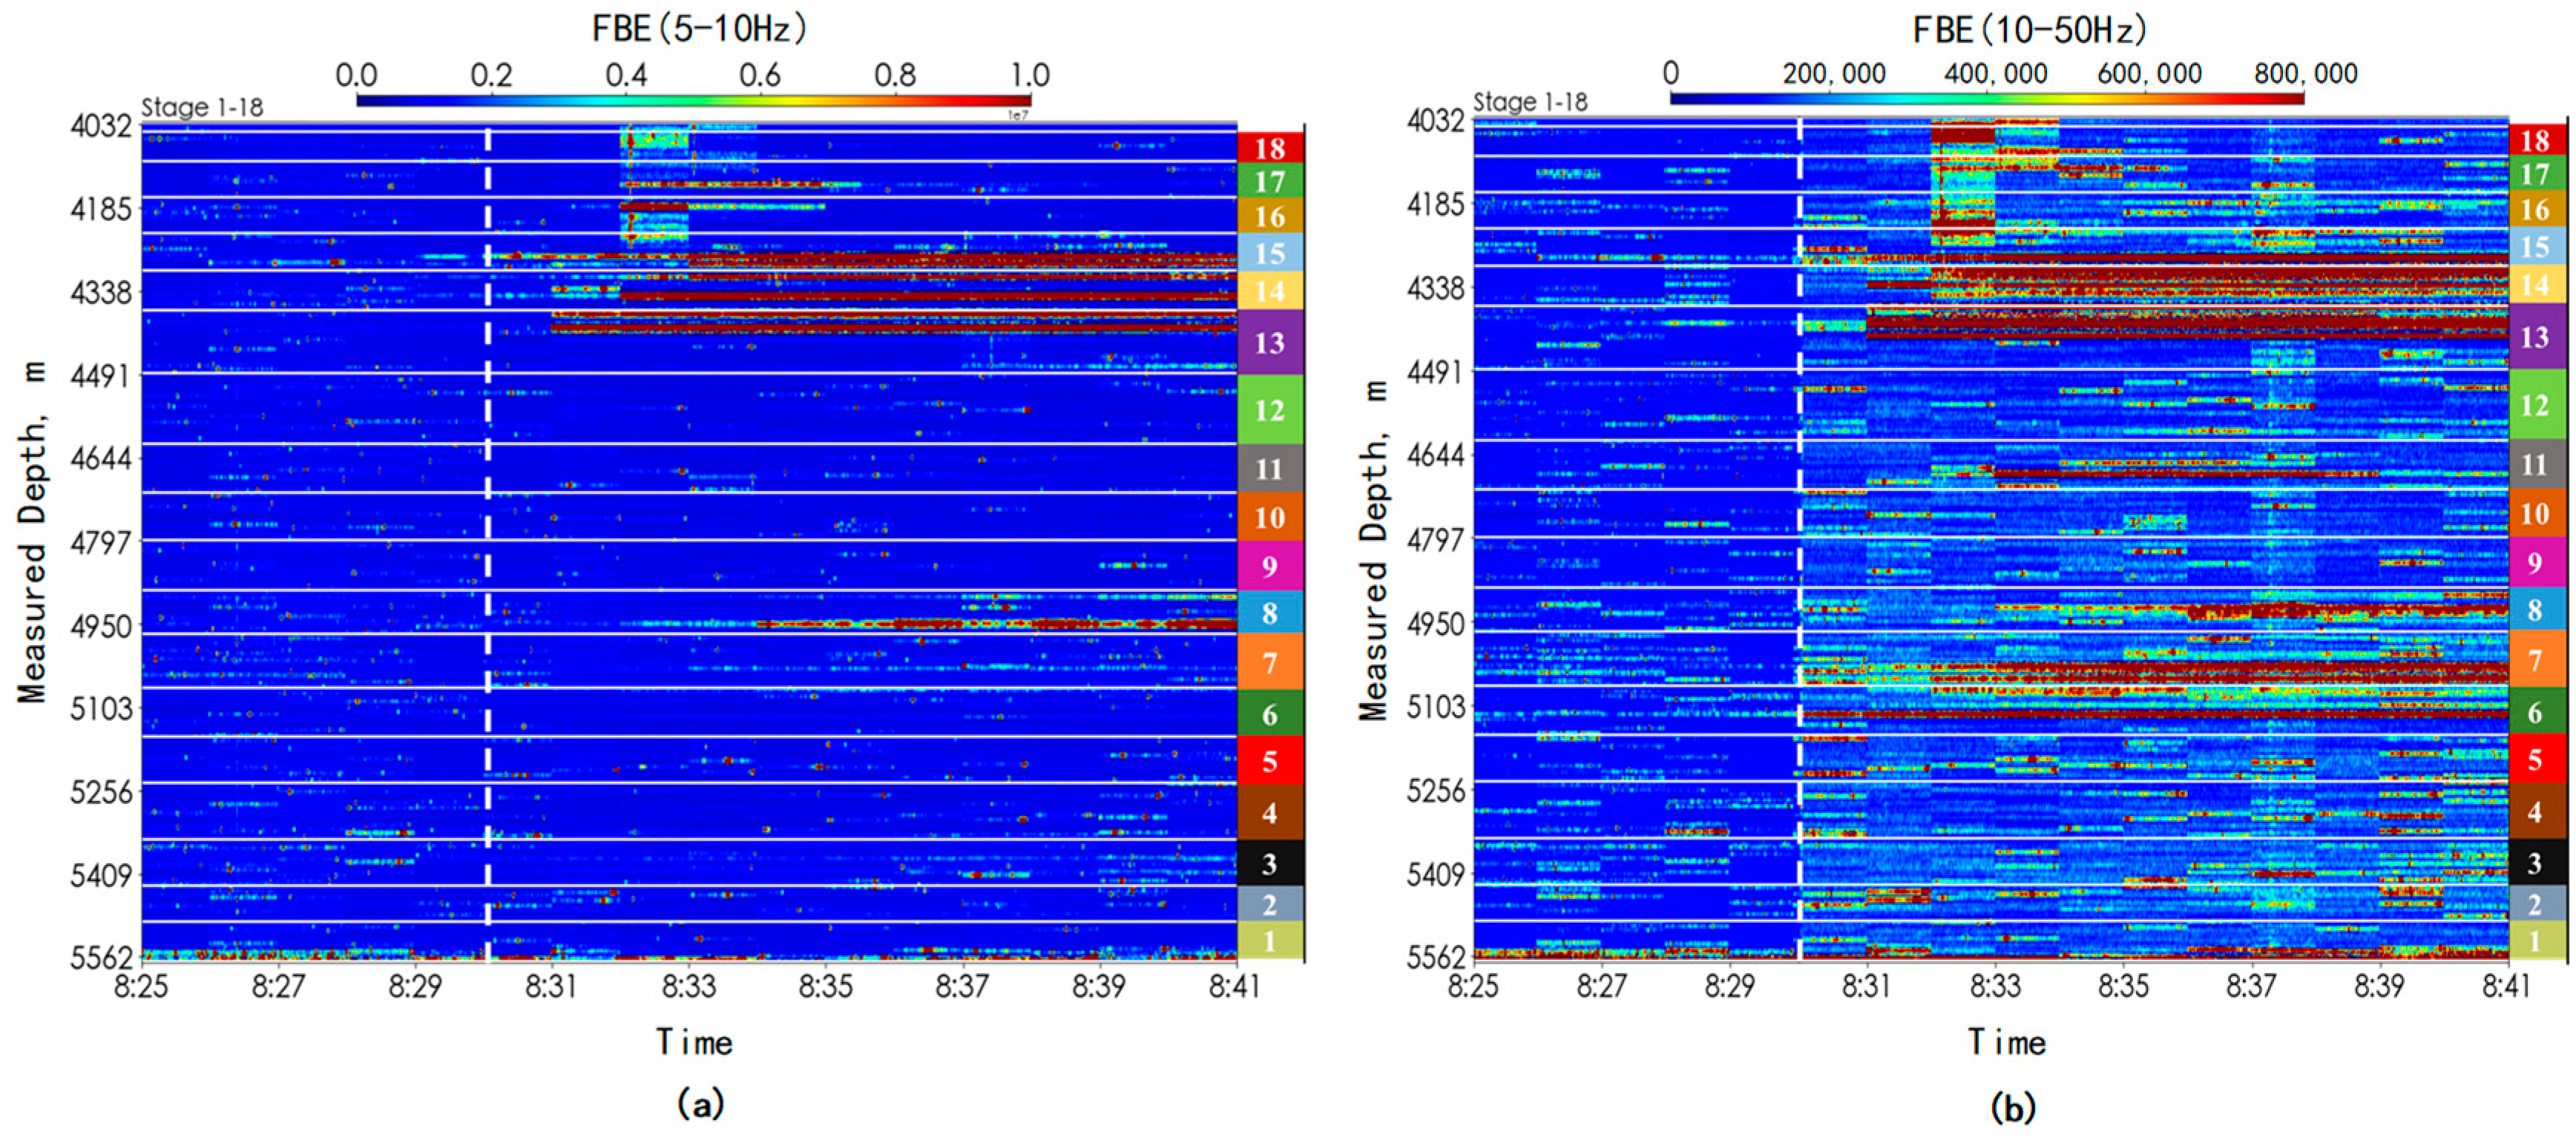Click the orange stage 7 swatch in panel (b)

(2534, 660)
